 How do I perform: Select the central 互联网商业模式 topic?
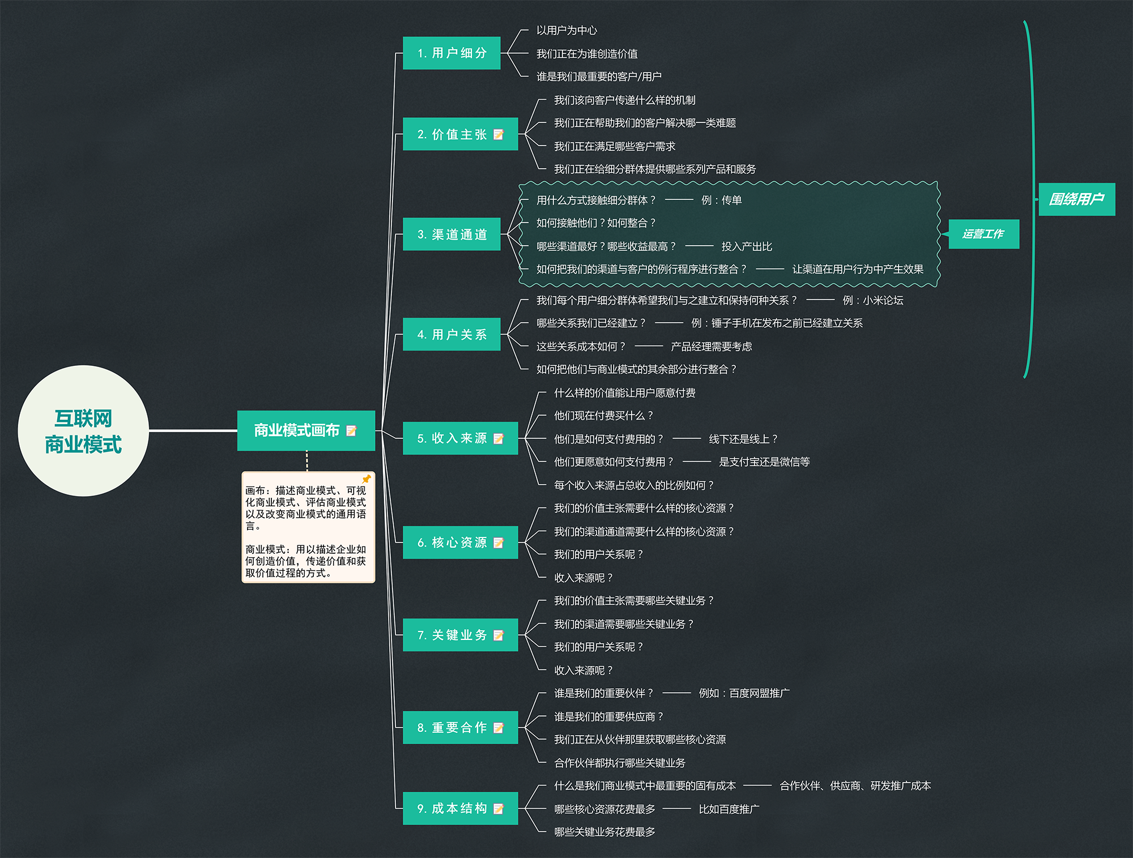click(83, 431)
